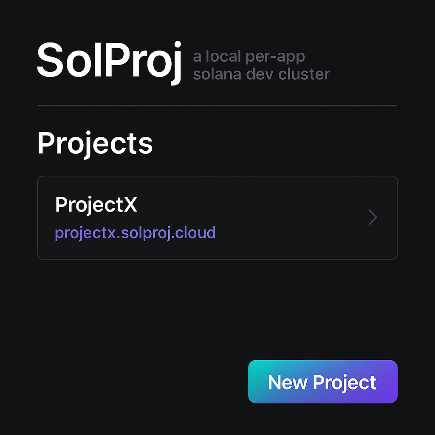Click the SolProj logo title
The height and width of the screenshot is (435, 435).
(110, 60)
